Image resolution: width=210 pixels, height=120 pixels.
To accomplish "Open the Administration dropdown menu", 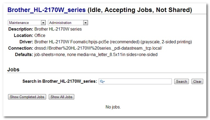I will 68,23.
